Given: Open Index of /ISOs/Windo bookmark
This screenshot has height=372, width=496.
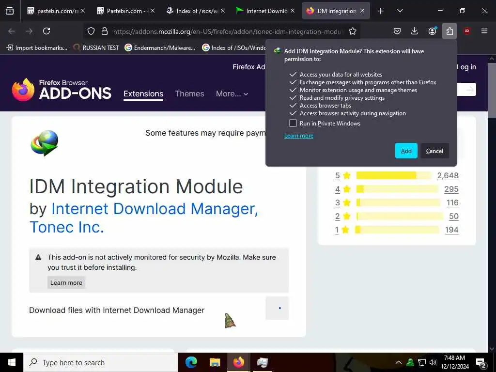Looking at the screenshot, I should point(234,48).
